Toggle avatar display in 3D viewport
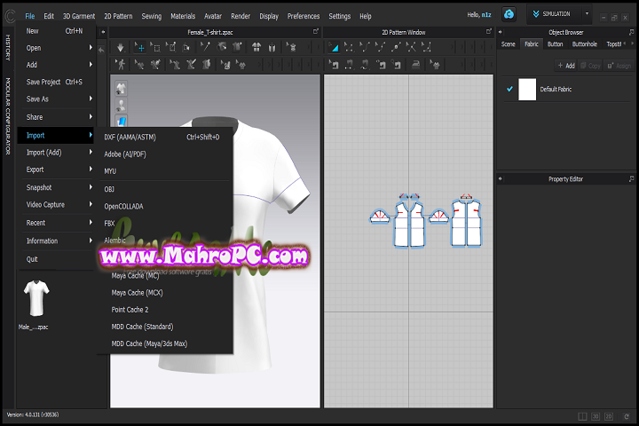The height and width of the screenshot is (426, 639). (x=121, y=106)
